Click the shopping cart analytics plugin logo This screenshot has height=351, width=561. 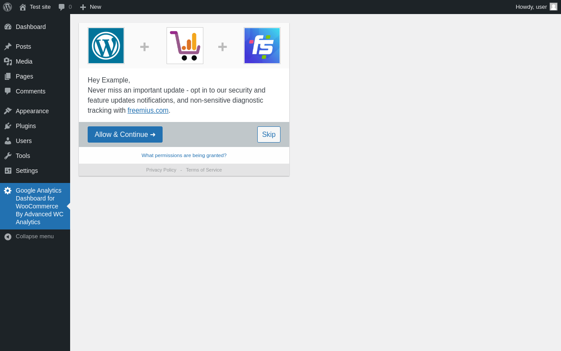point(185,46)
